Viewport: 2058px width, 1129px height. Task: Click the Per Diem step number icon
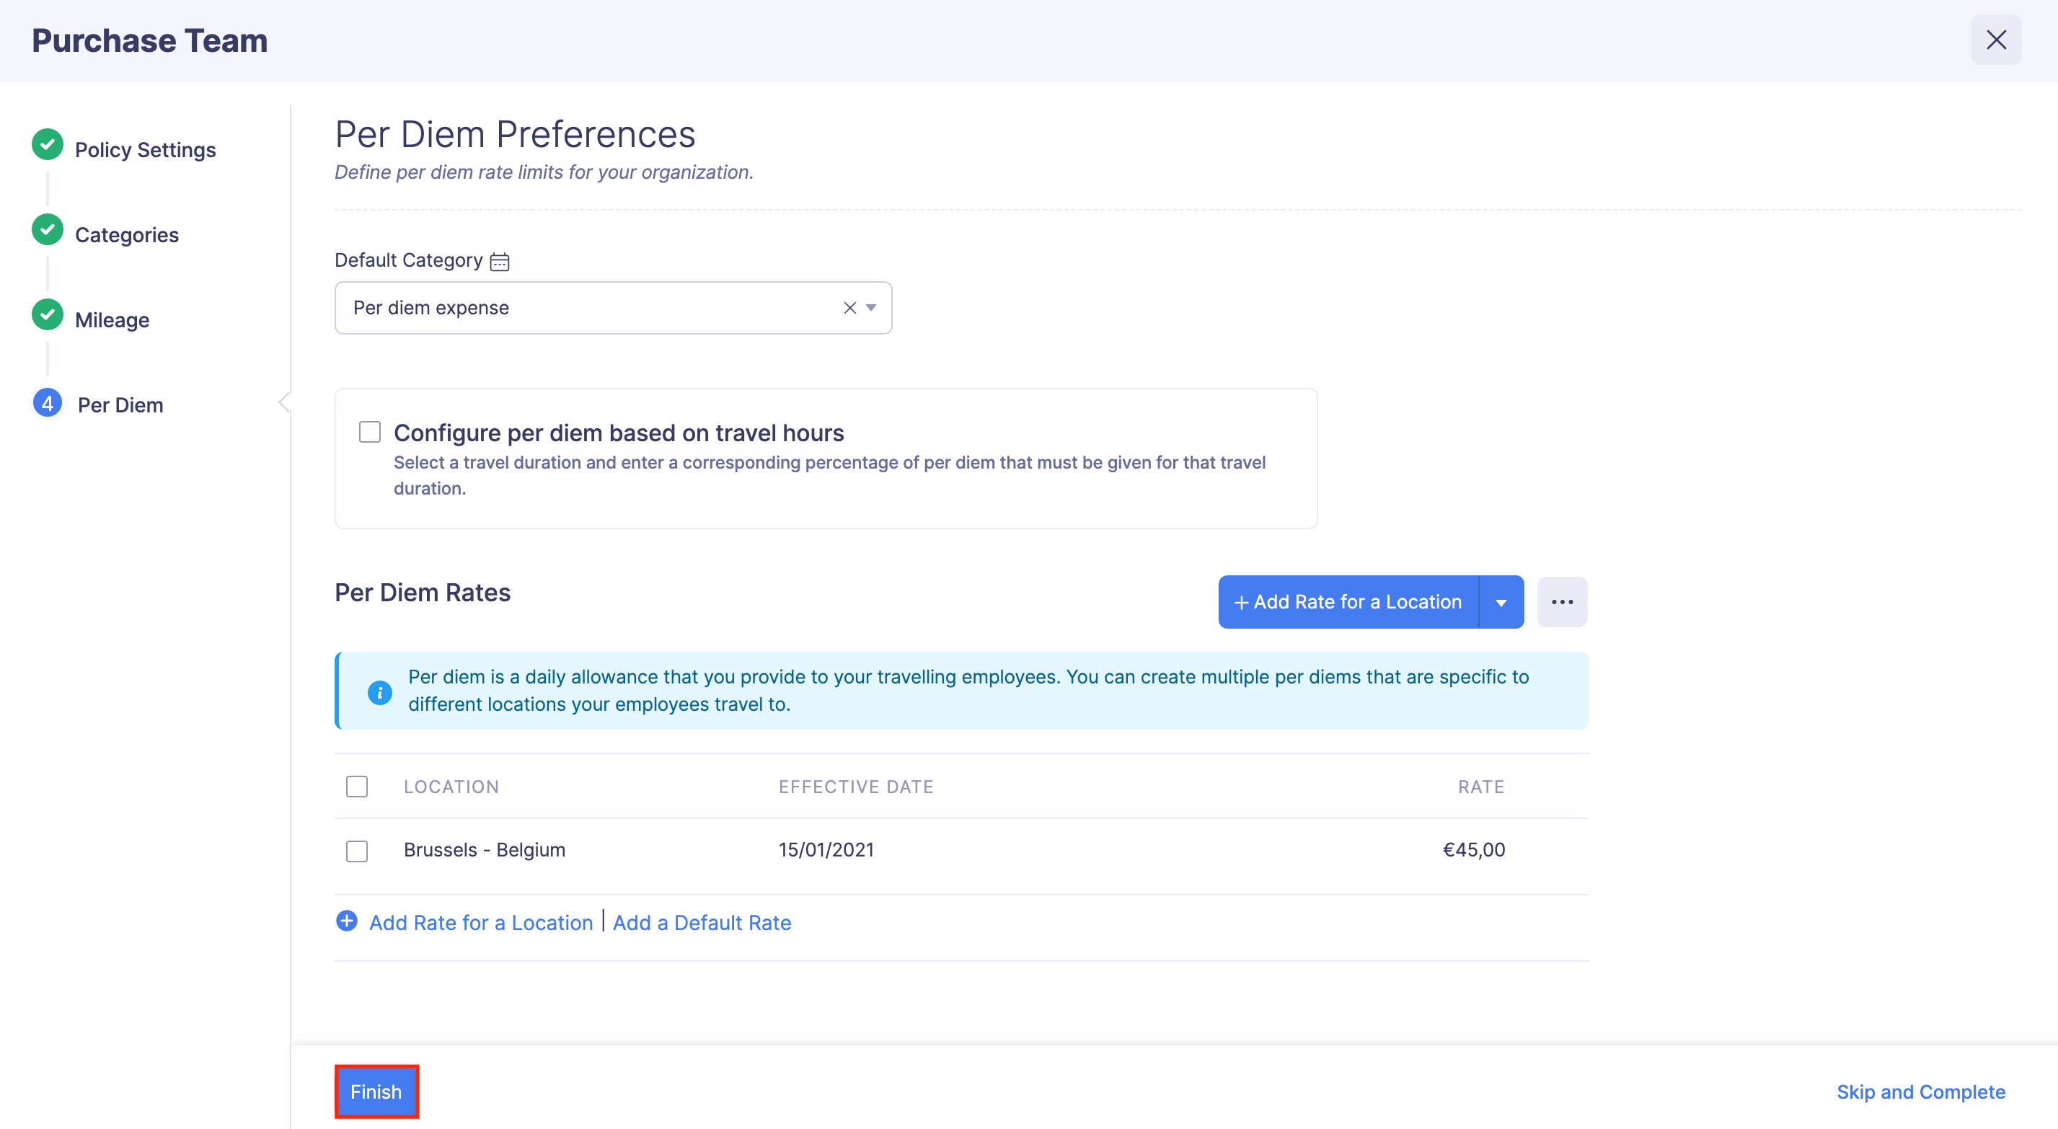point(47,404)
